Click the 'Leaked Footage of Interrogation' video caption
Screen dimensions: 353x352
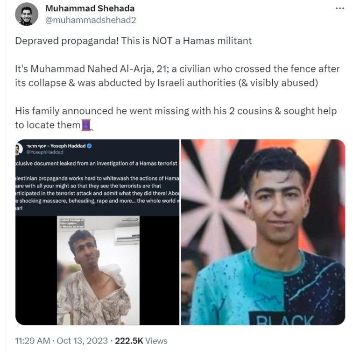(71, 223)
